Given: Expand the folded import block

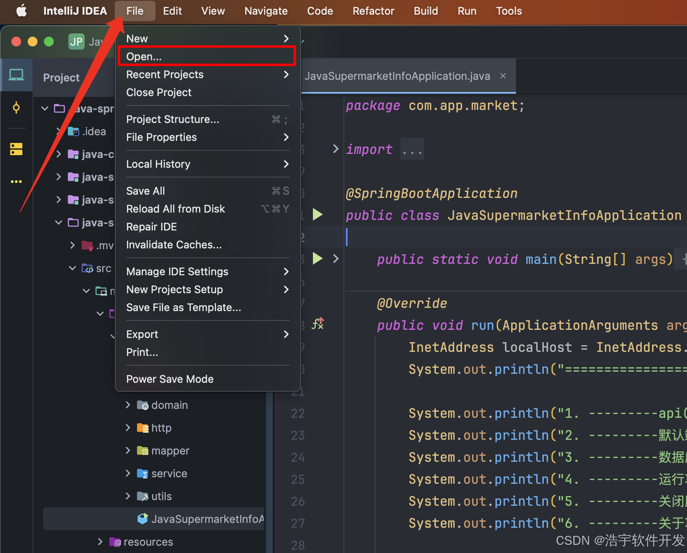Looking at the screenshot, I should coord(336,149).
